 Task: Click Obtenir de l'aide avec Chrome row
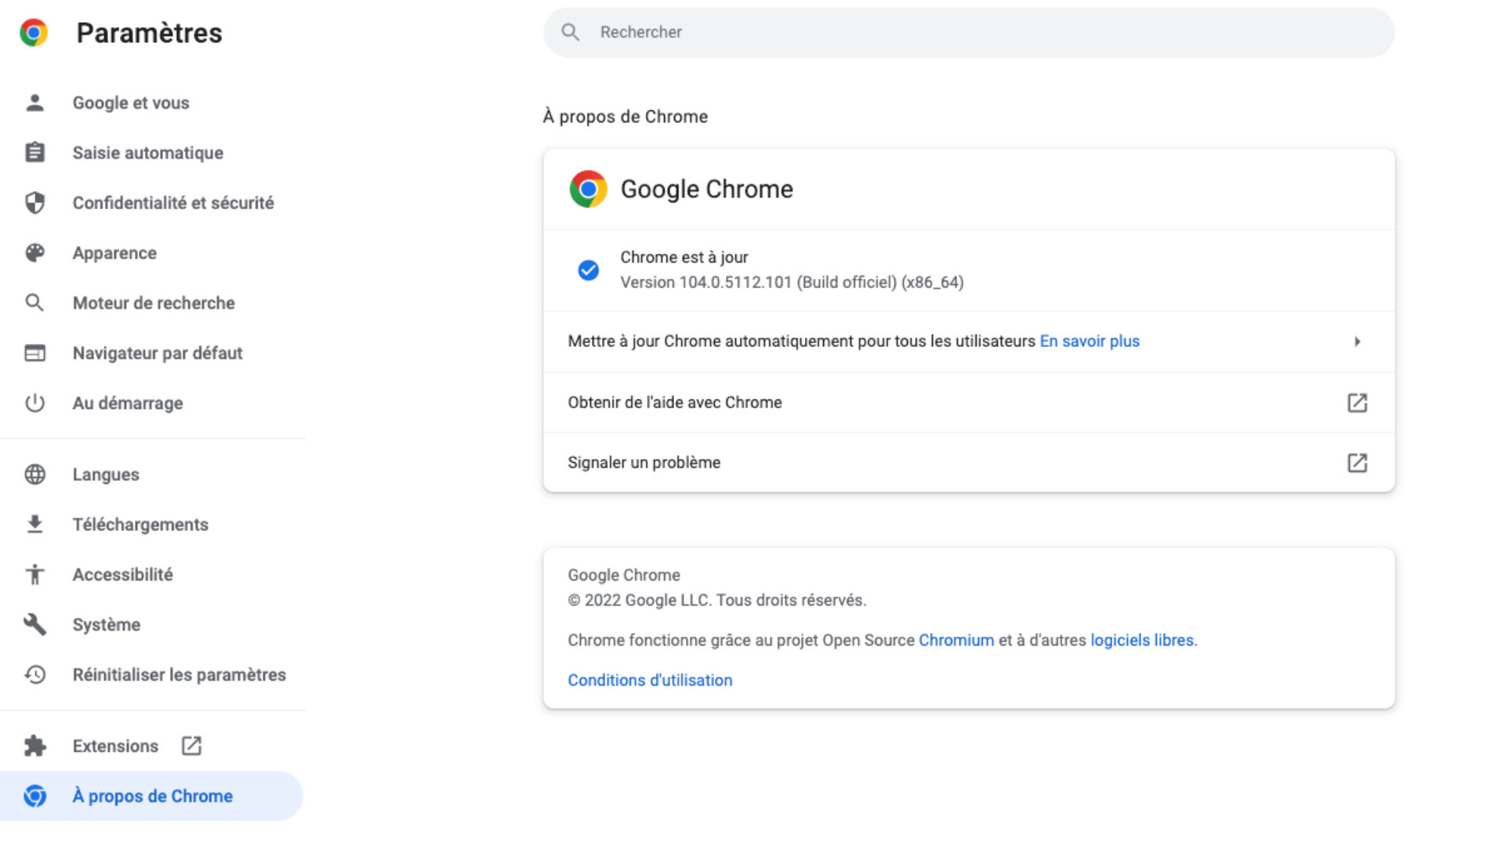tap(969, 403)
